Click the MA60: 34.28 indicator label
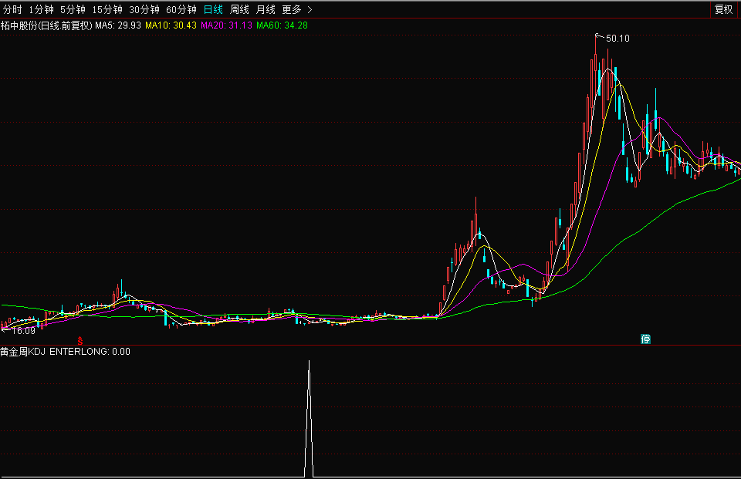Screen dimensions: 741x479 pyautogui.click(x=283, y=25)
